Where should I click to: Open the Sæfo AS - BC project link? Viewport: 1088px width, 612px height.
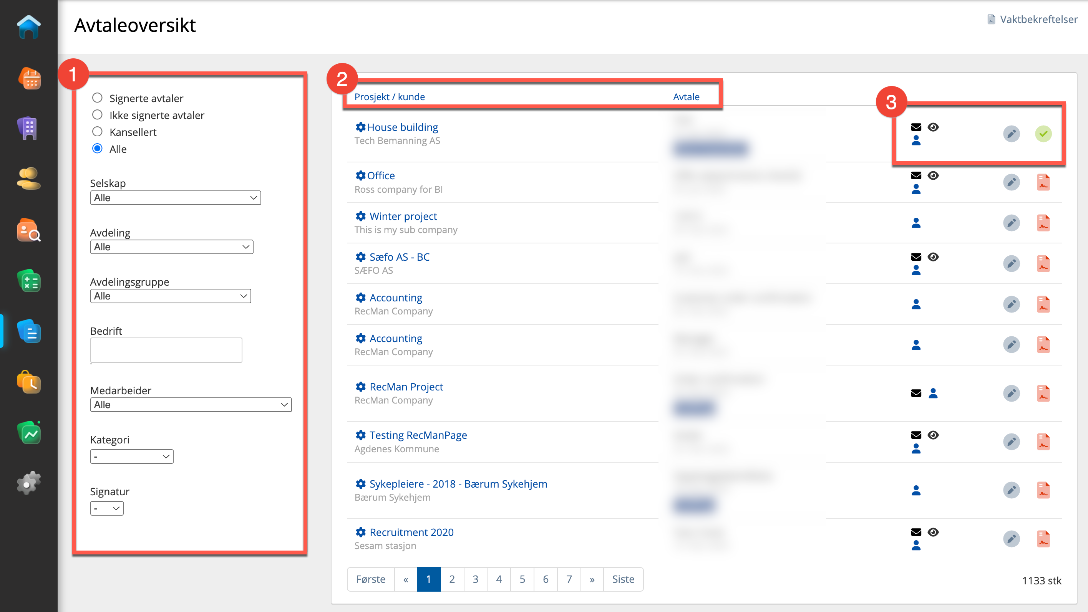399,256
